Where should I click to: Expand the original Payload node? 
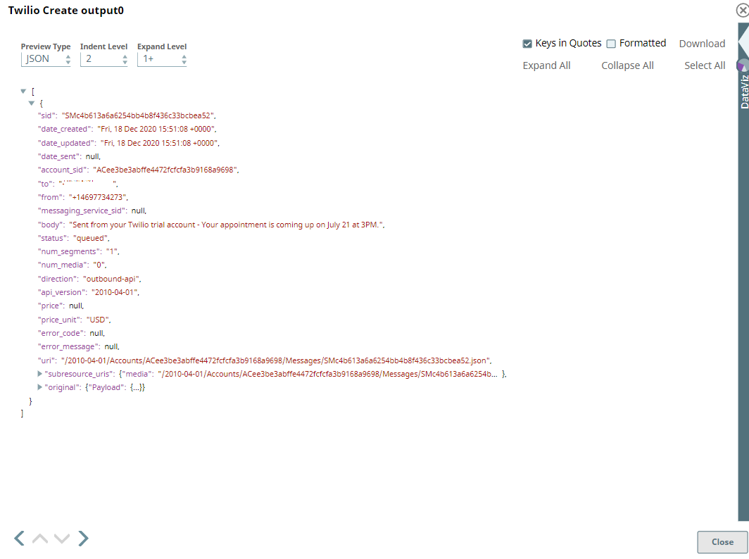[40, 387]
